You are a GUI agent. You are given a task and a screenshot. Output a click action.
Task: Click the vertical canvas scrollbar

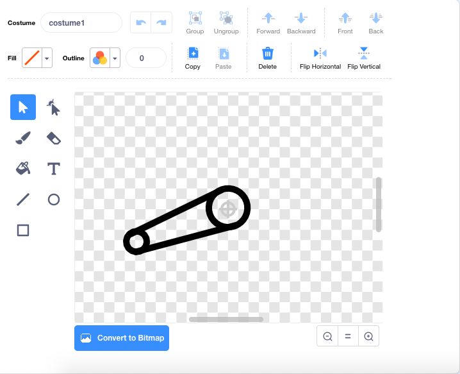pos(379,205)
